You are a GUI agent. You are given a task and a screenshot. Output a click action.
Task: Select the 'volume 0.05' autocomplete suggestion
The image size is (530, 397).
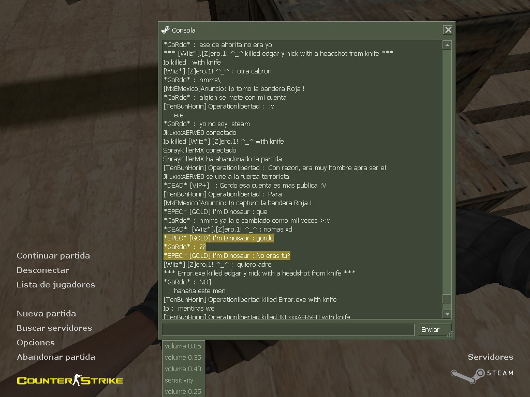point(183,346)
